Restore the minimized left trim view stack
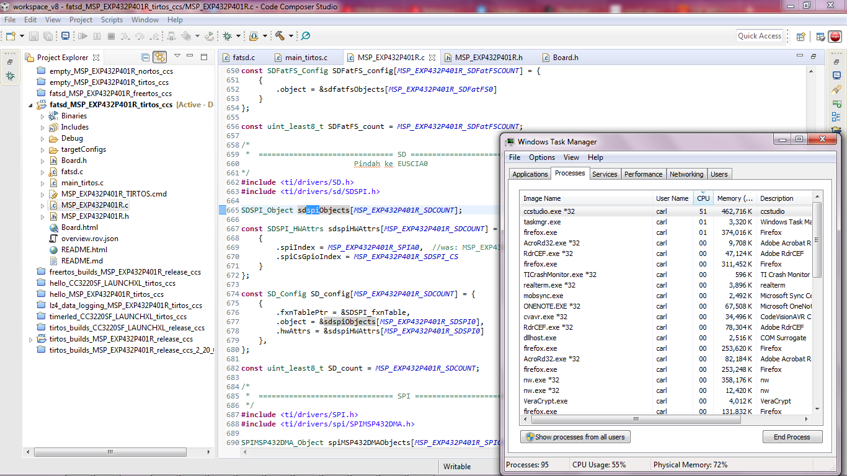The height and width of the screenshot is (476, 847). coord(10,62)
